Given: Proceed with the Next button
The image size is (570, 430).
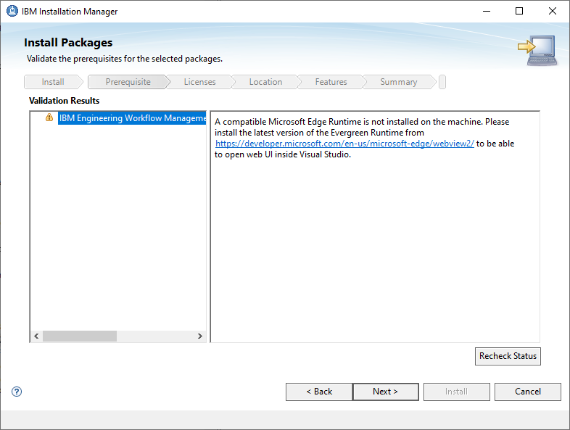Looking at the screenshot, I should point(385,392).
